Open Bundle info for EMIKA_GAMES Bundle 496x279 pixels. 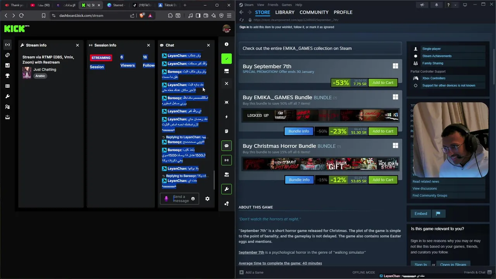click(299, 131)
